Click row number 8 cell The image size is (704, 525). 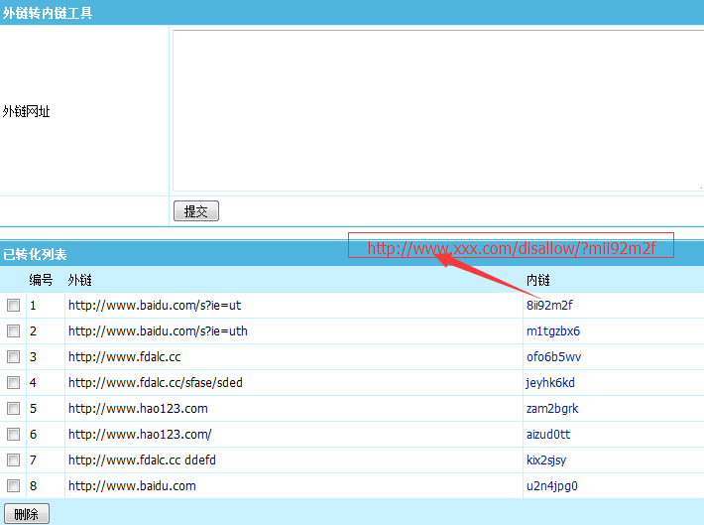[34, 486]
